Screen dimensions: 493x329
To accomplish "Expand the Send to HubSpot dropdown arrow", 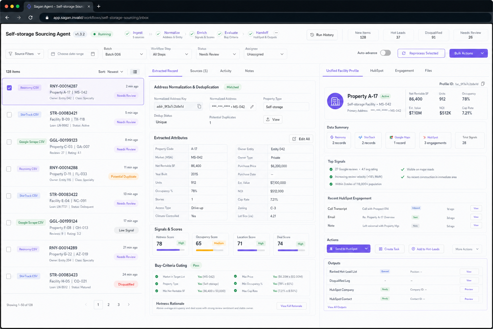I will 366,249.
